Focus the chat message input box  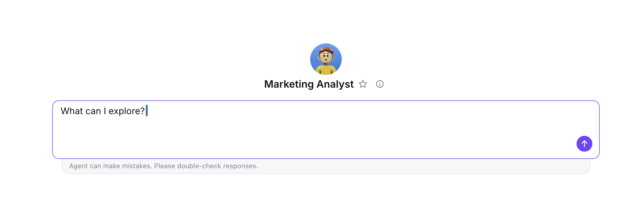[326, 130]
